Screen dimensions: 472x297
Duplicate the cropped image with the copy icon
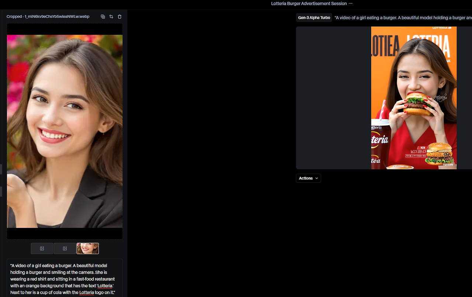click(x=103, y=17)
